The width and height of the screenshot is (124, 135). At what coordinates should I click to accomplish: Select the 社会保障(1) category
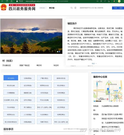point(44,114)
